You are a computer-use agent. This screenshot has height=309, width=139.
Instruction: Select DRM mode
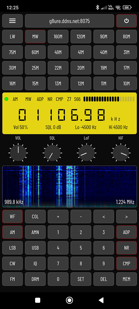[x=35, y=279]
